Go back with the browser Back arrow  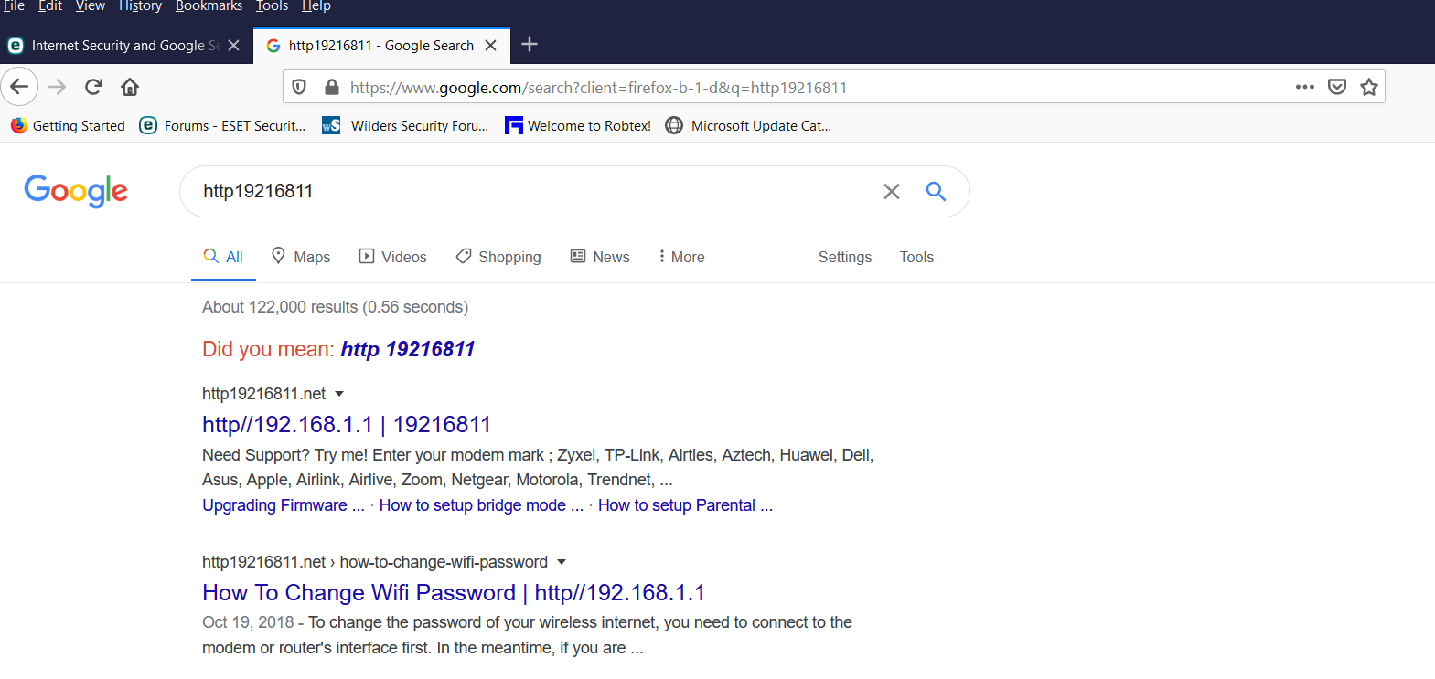pos(19,87)
